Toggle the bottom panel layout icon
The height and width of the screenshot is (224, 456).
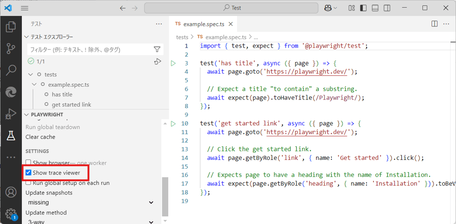tap(375, 8)
